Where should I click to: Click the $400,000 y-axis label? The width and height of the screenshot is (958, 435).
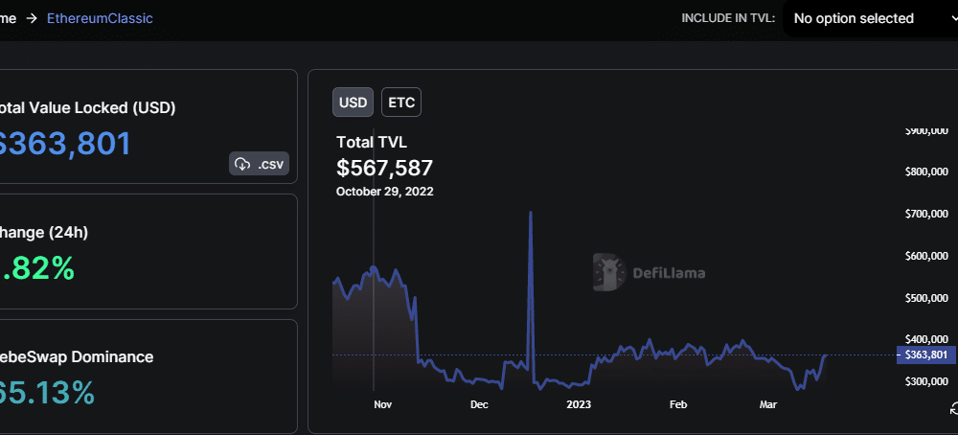click(926, 340)
